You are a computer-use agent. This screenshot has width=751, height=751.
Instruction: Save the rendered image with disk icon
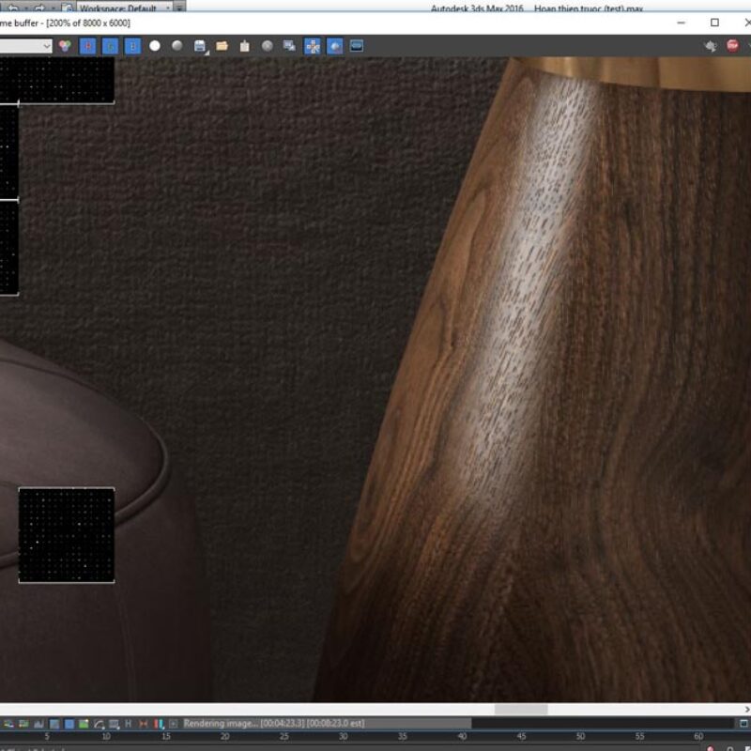[x=200, y=46]
